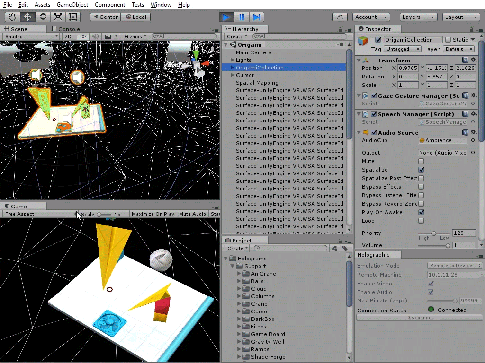The height and width of the screenshot is (363, 485).
Task: Open the Layers dropdown
Action: click(x=418, y=17)
